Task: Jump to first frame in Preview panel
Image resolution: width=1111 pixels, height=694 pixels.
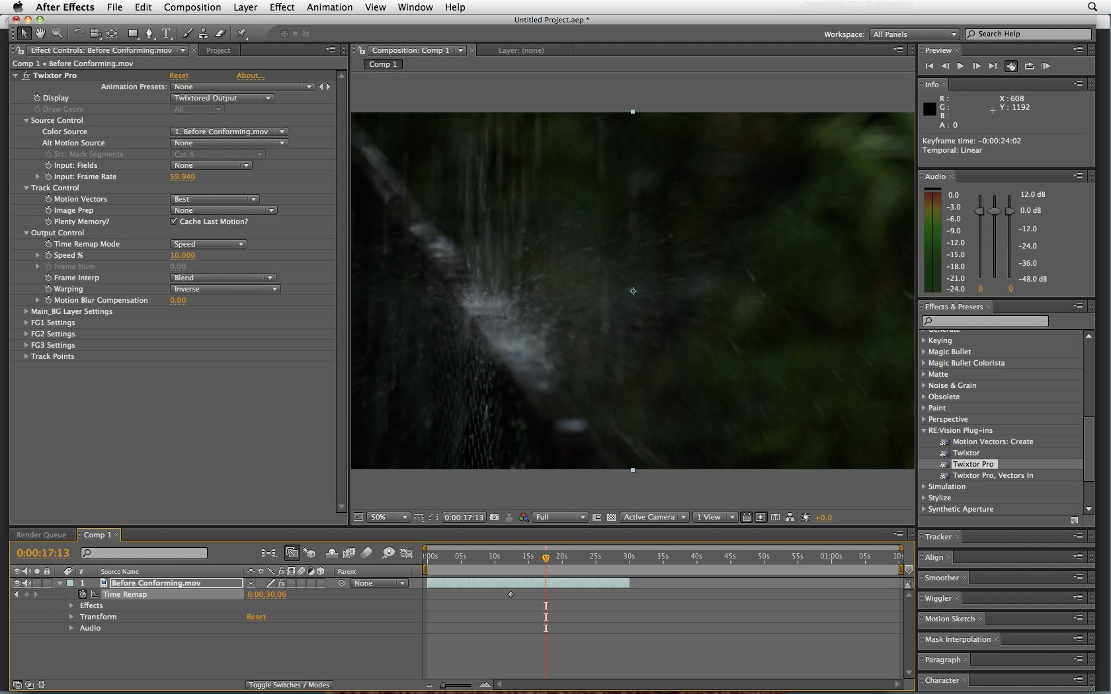Action: 929,66
